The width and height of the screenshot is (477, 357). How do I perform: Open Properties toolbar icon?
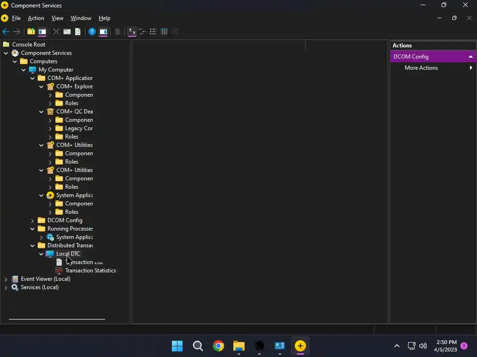click(x=67, y=32)
